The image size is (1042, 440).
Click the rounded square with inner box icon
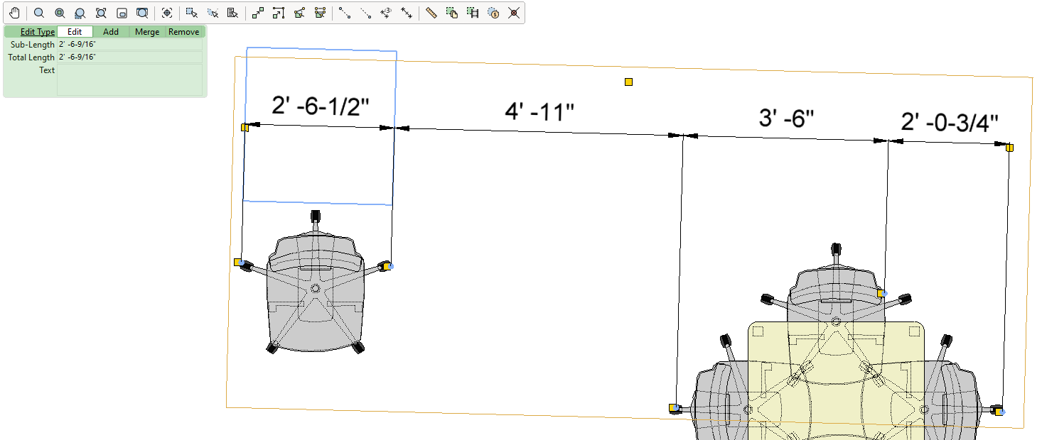tap(122, 13)
